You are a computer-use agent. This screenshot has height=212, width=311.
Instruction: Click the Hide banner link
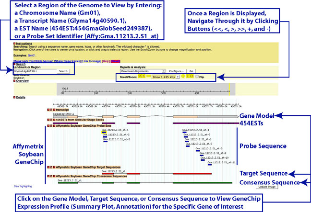coord(44,61)
